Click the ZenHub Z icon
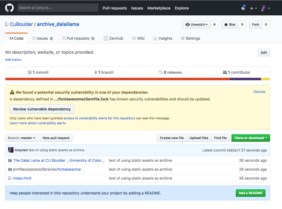The width and height of the screenshot is (282, 209). tap(106, 38)
